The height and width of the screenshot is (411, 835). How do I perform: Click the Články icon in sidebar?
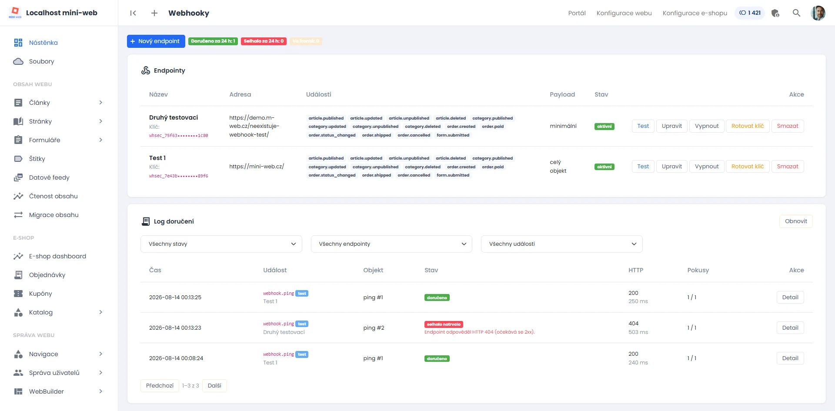pyautogui.click(x=18, y=103)
